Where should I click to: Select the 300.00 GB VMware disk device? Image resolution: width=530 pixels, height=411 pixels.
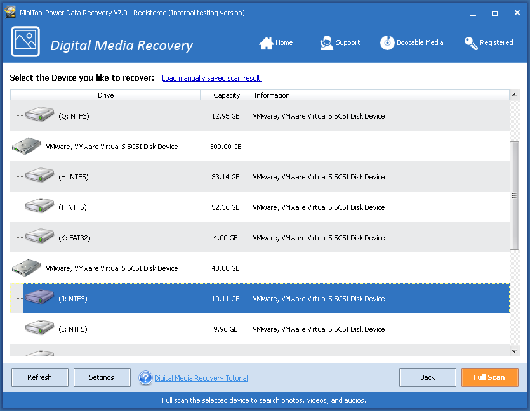click(260, 147)
